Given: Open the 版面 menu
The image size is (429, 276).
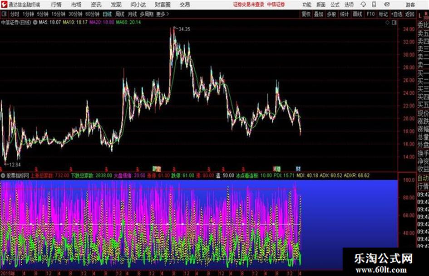Looking at the screenshot, I should 321,5.
